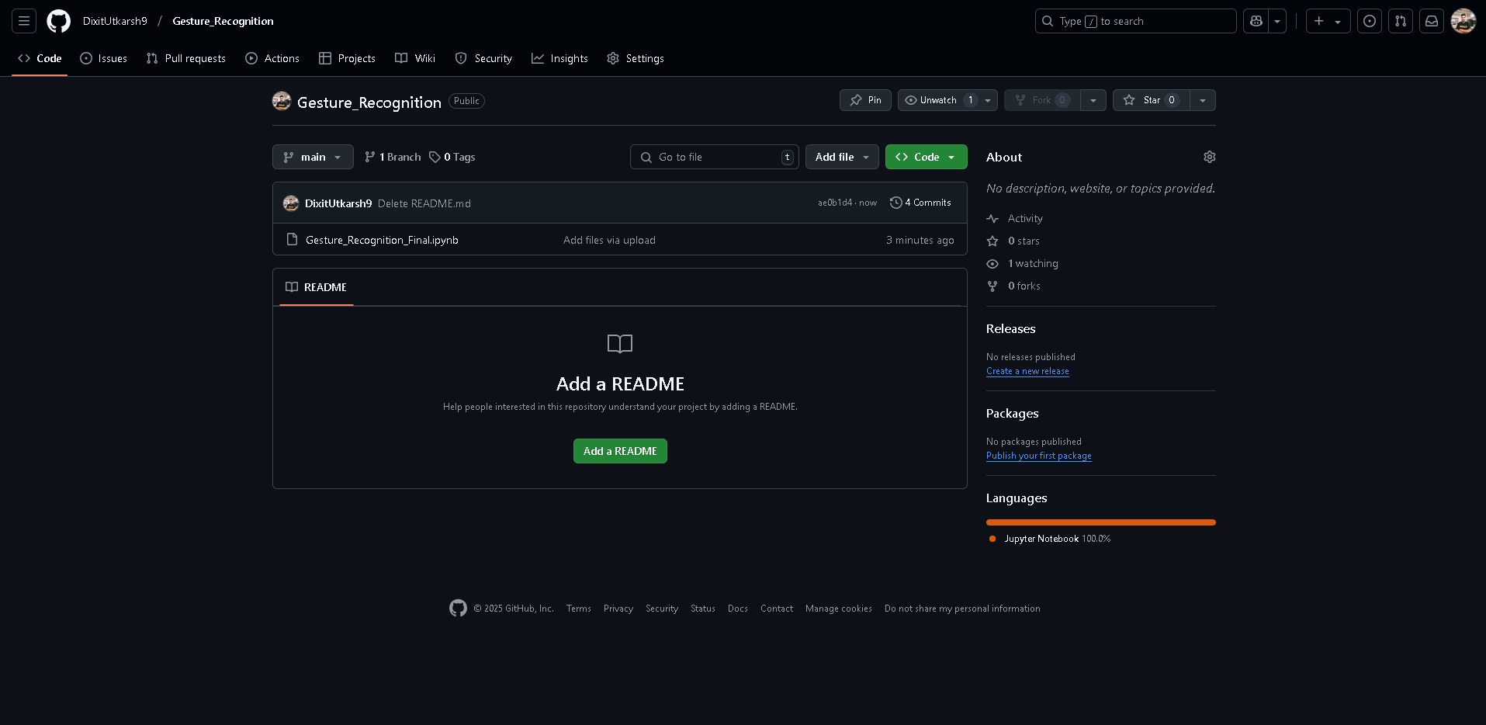Screen dimensions: 1486x725
Task: Open the user profile avatar menu
Action: tap(1463, 21)
